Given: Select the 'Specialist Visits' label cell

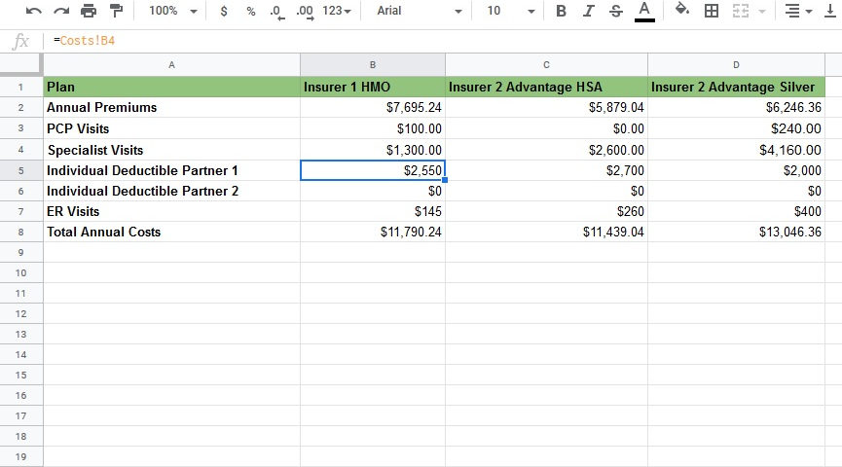Looking at the screenshot, I should click(172, 150).
